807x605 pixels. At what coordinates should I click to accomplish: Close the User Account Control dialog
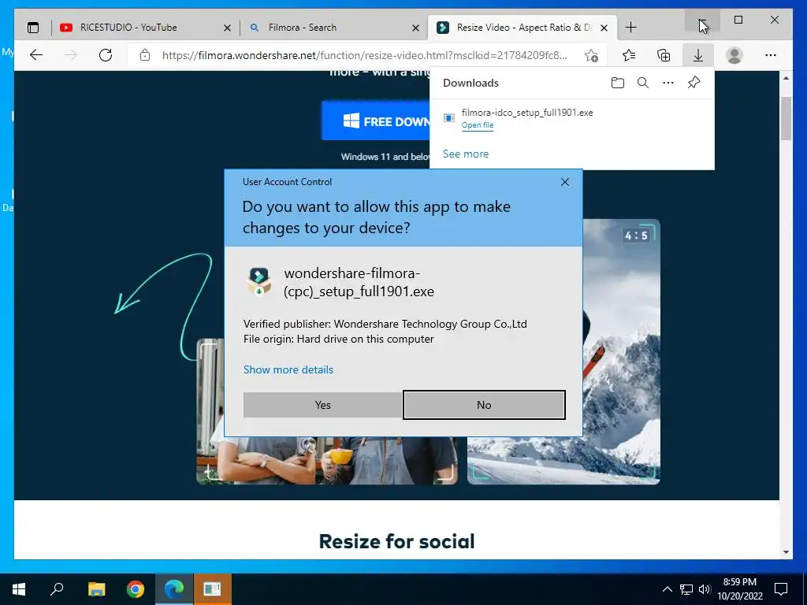pos(565,182)
